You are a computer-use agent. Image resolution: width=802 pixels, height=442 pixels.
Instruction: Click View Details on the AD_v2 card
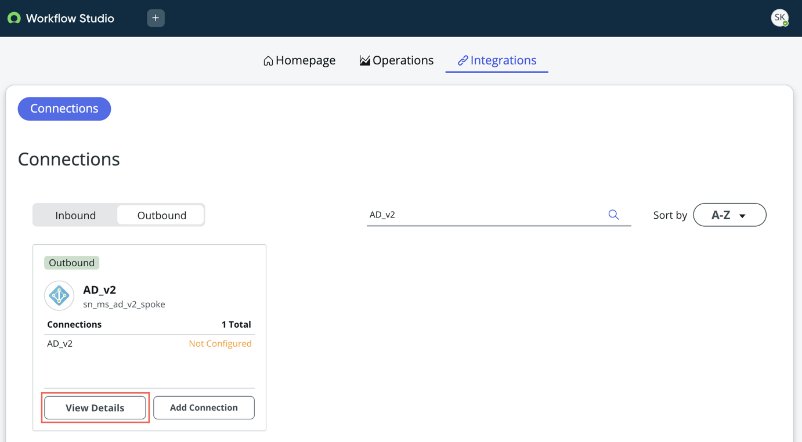(95, 408)
